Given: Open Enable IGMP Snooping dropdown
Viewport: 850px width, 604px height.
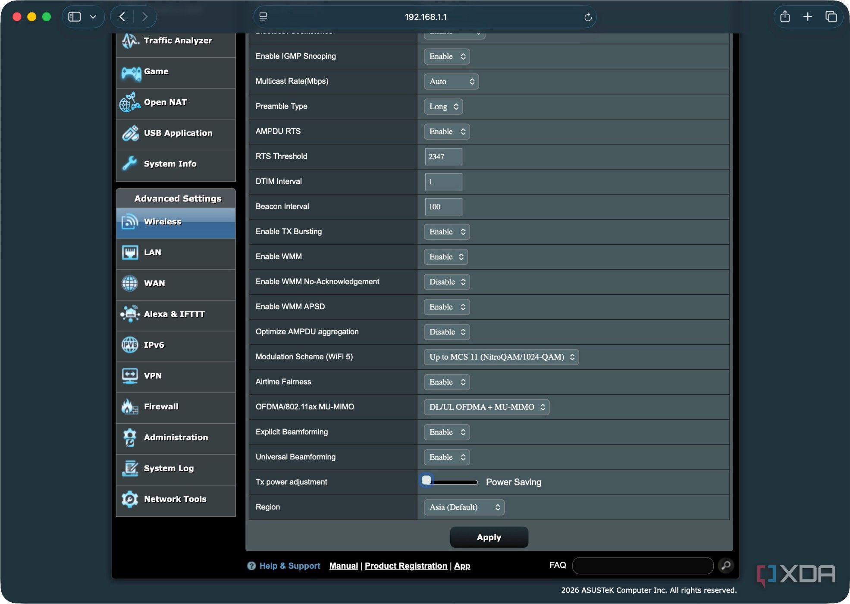Looking at the screenshot, I should (447, 57).
